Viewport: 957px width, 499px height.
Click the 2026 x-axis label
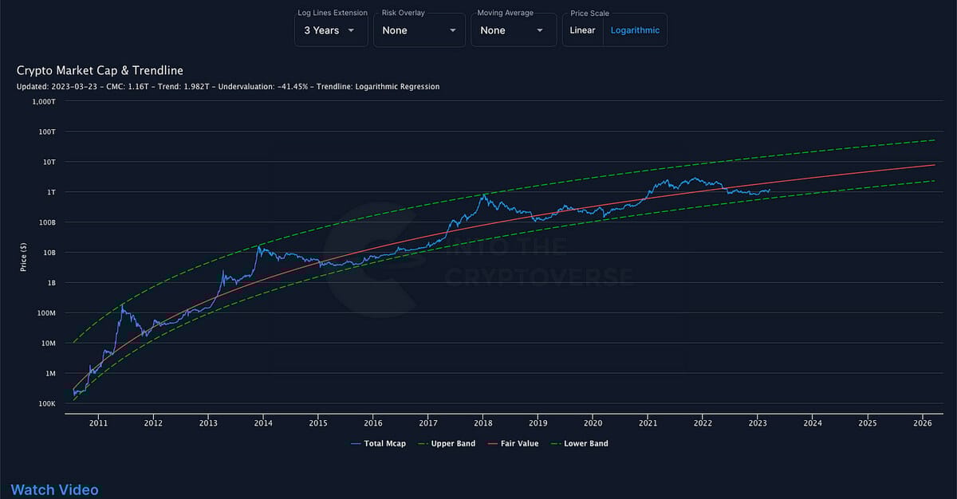(x=924, y=423)
